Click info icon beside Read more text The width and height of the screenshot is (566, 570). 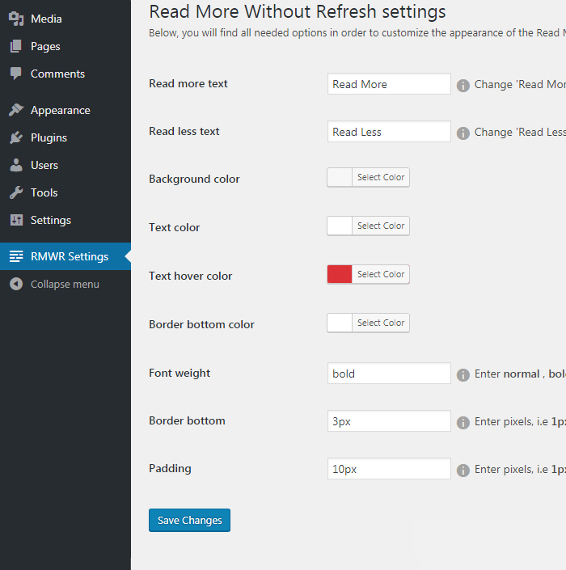[463, 86]
